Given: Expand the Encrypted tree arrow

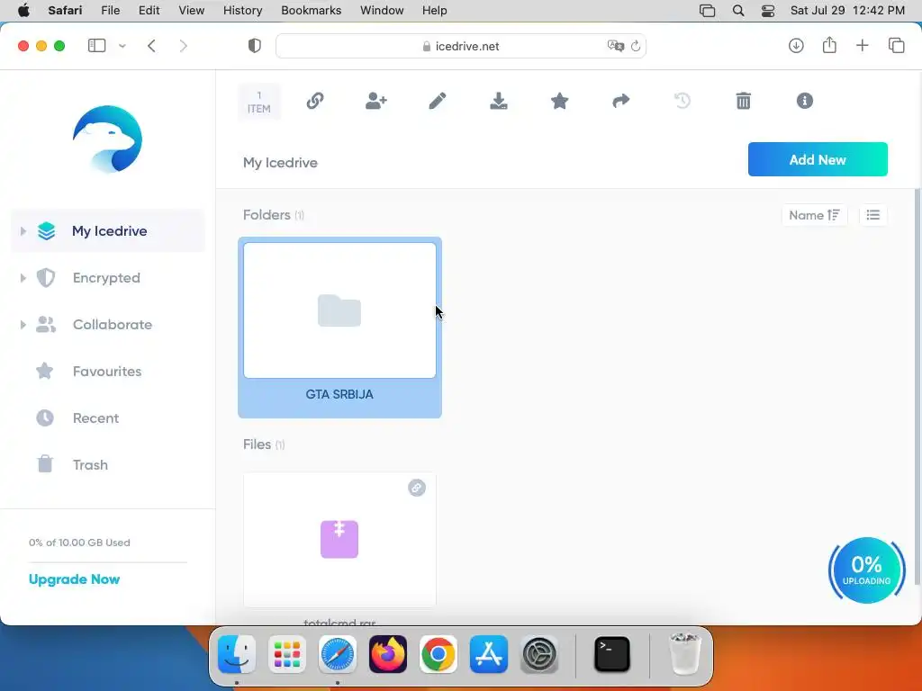Looking at the screenshot, I should tap(23, 278).
